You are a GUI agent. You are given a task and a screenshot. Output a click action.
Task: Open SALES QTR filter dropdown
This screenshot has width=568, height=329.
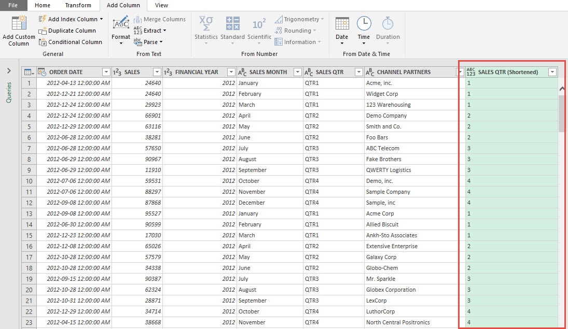358,72
